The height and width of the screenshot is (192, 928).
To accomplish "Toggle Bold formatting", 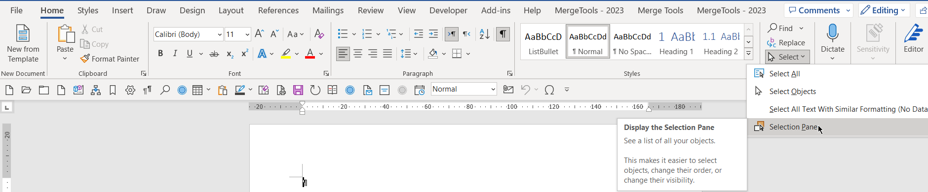I will point(160,54).
